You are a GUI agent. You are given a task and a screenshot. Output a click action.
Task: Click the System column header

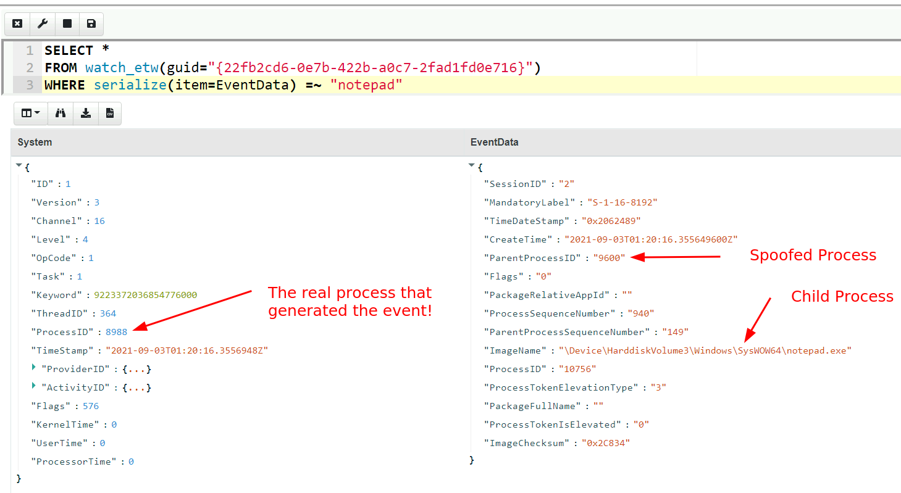coord(35,142)
